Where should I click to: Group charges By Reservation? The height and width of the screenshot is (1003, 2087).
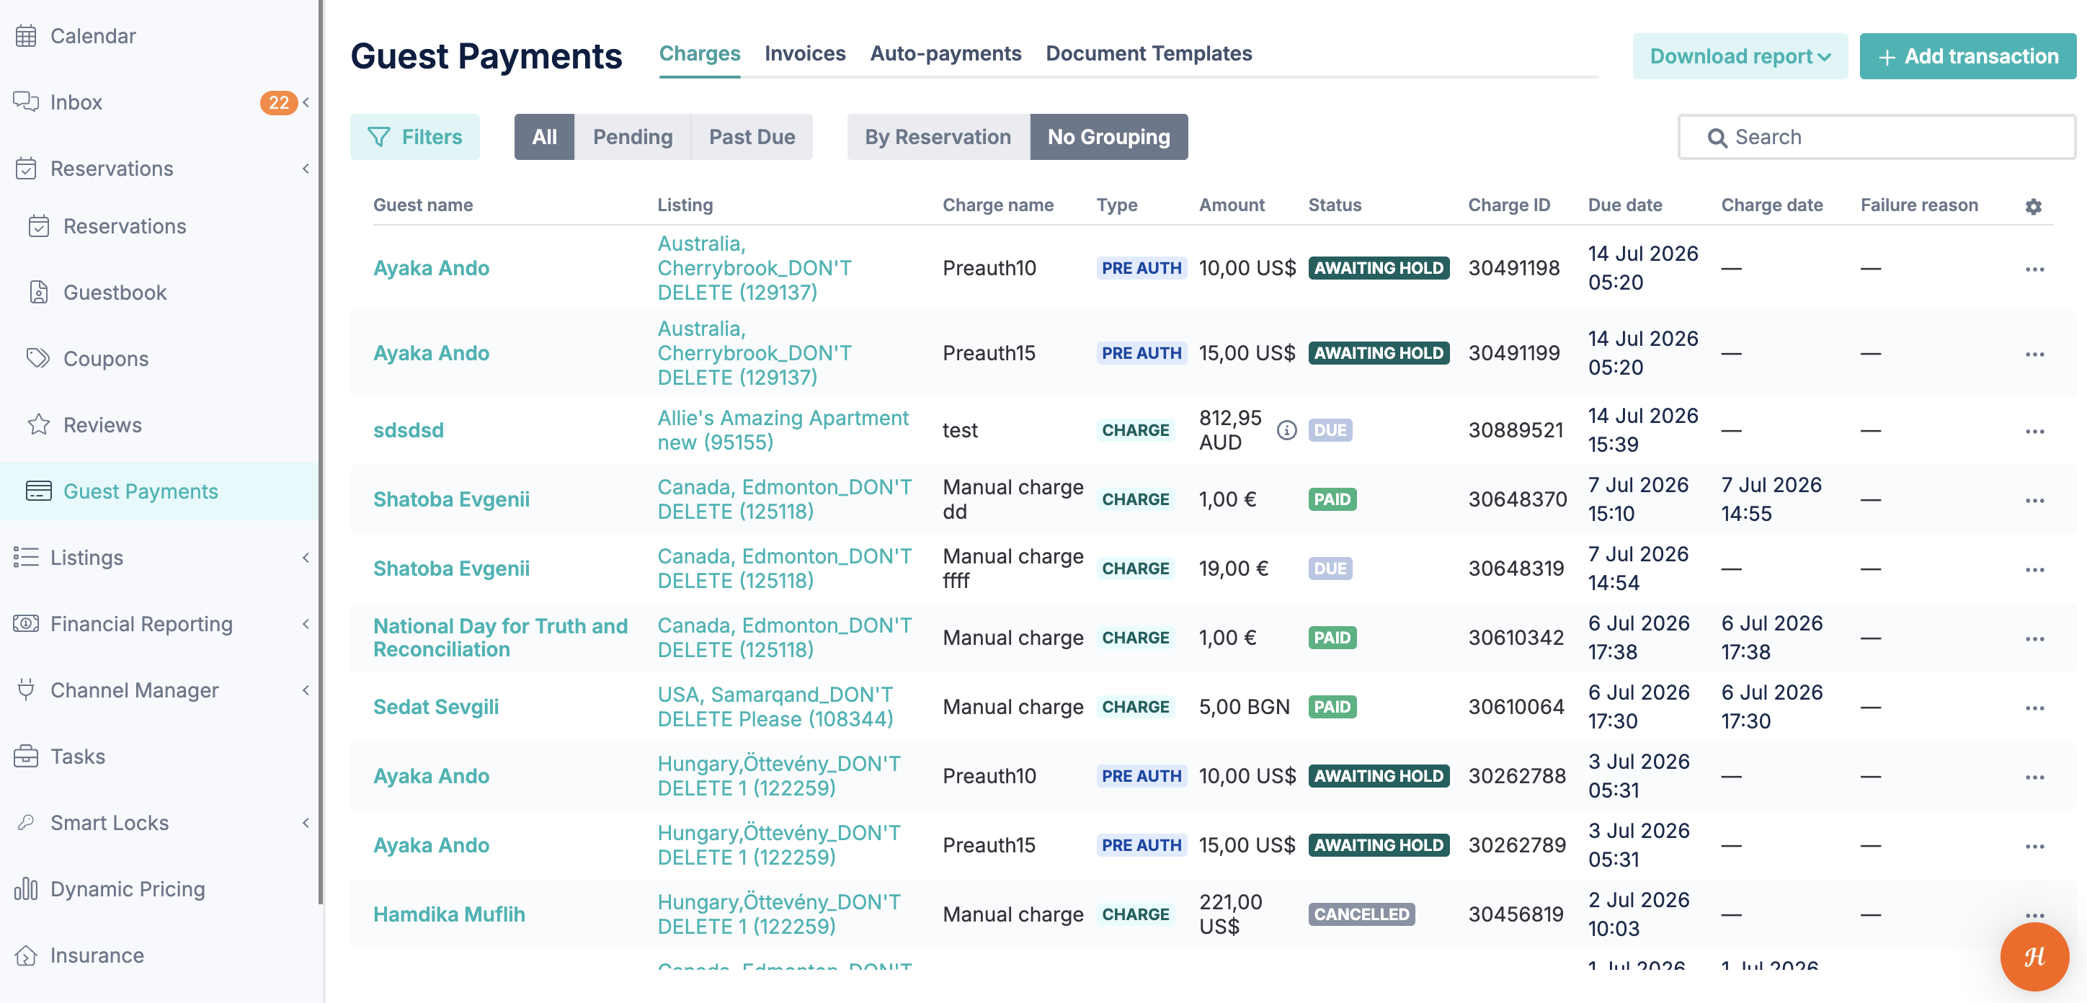(938, 137)
